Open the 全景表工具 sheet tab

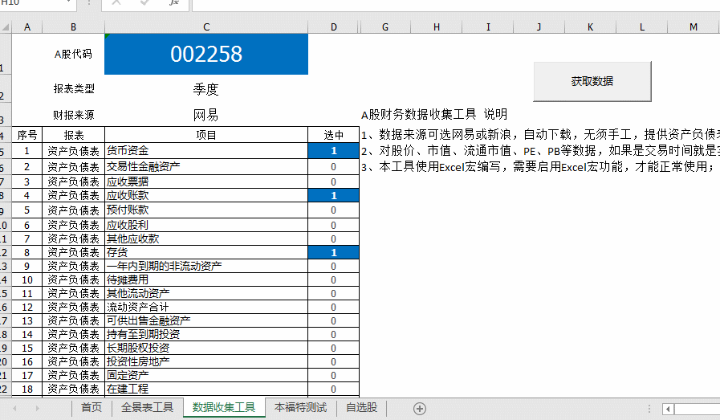(147, 408)
